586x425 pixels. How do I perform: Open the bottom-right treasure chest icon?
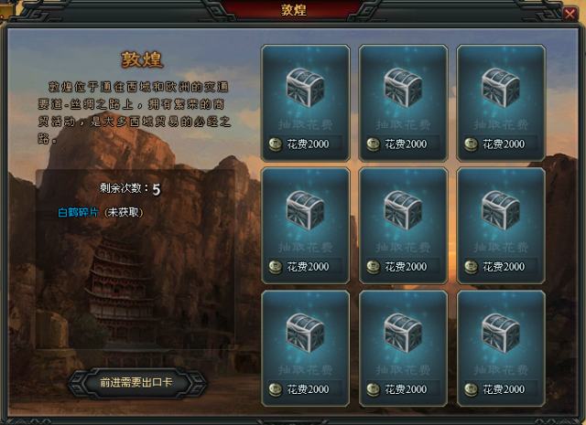(x=501, y=334)
